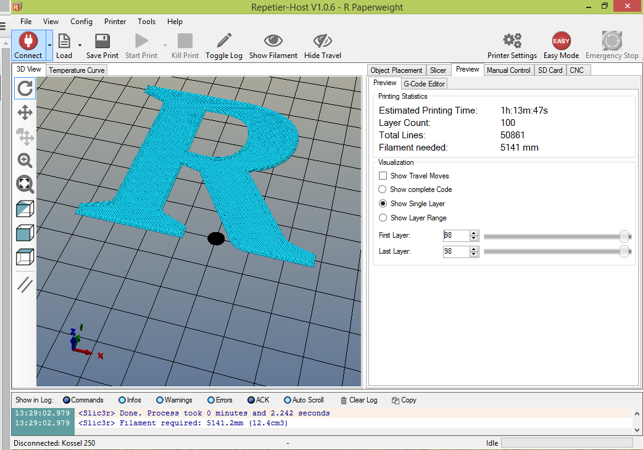
Task: Select Show Layer Range option
Action: [x=383, y=218]
